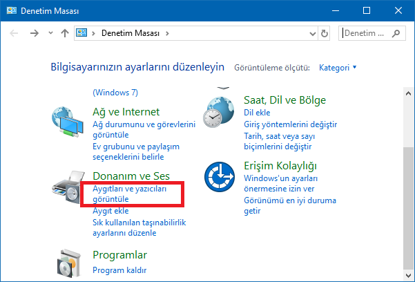Click the scrollbar up arrow

pos(408,93)
